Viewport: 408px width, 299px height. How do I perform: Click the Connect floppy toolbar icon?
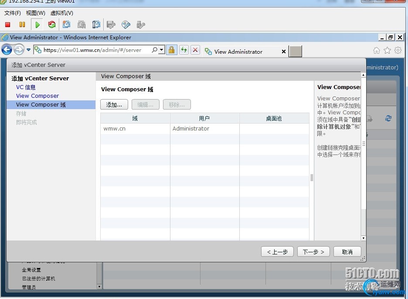click(x=111, y=25)
